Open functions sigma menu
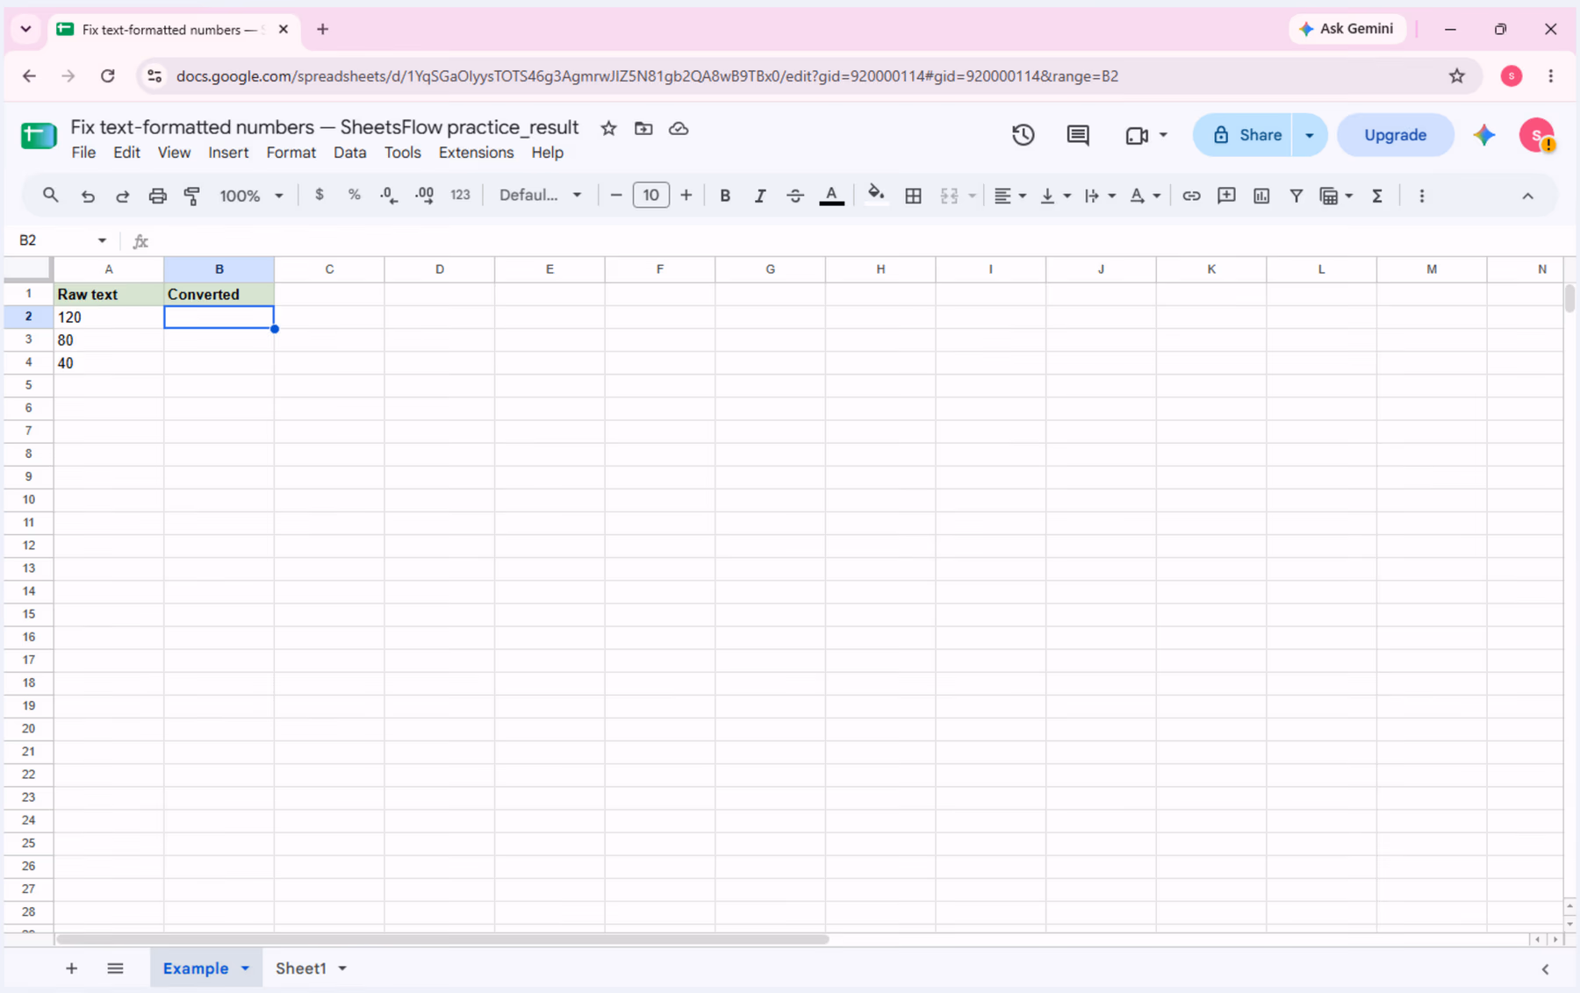1580x993 pixels. [x=1377, y=196]
